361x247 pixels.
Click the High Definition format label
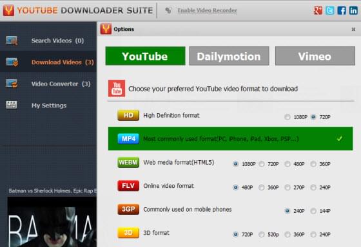pyautogui.click(x=171, y=115)
